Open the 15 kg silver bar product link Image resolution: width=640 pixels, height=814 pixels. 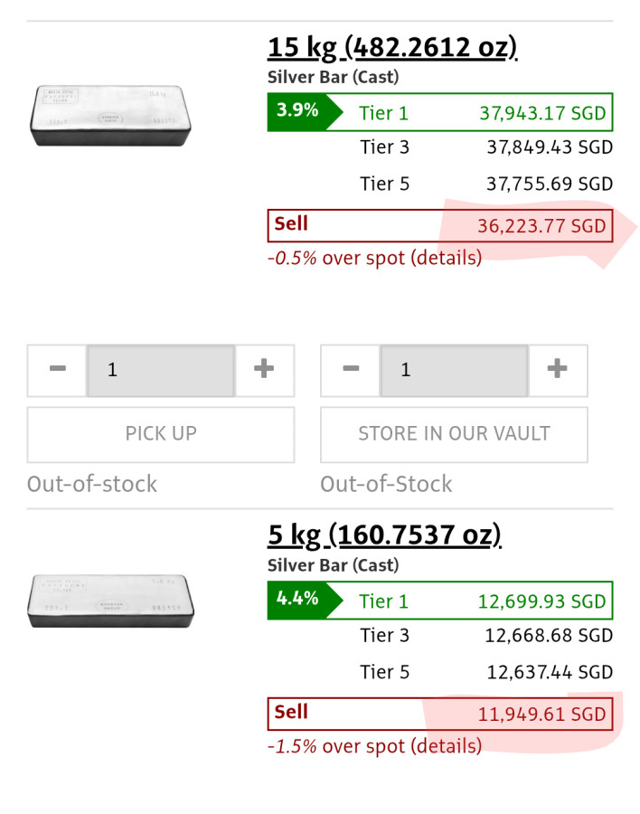click(x=392, y=48)
